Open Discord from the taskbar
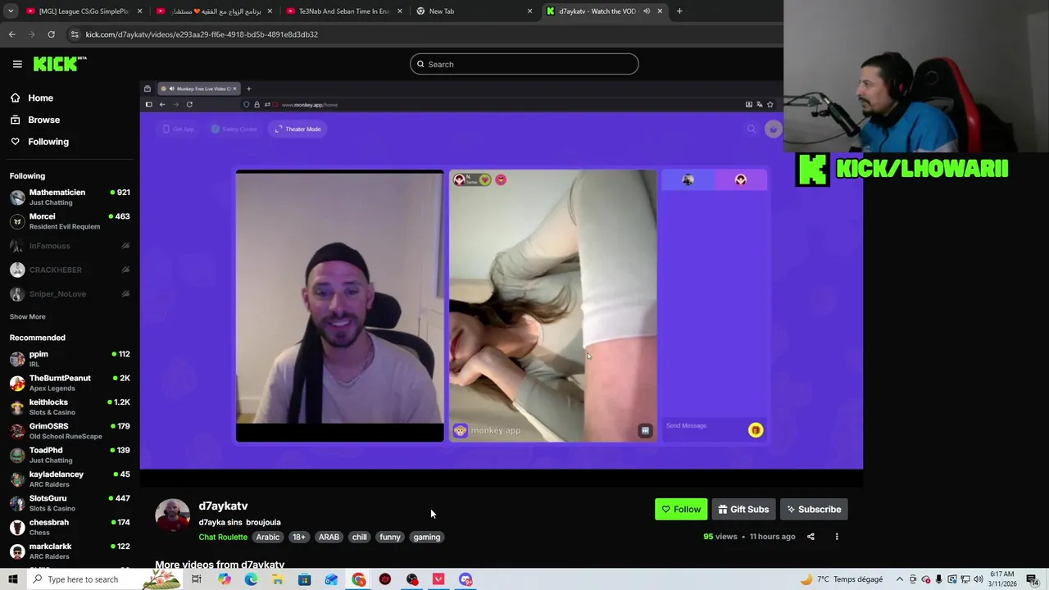 [465, 579]
